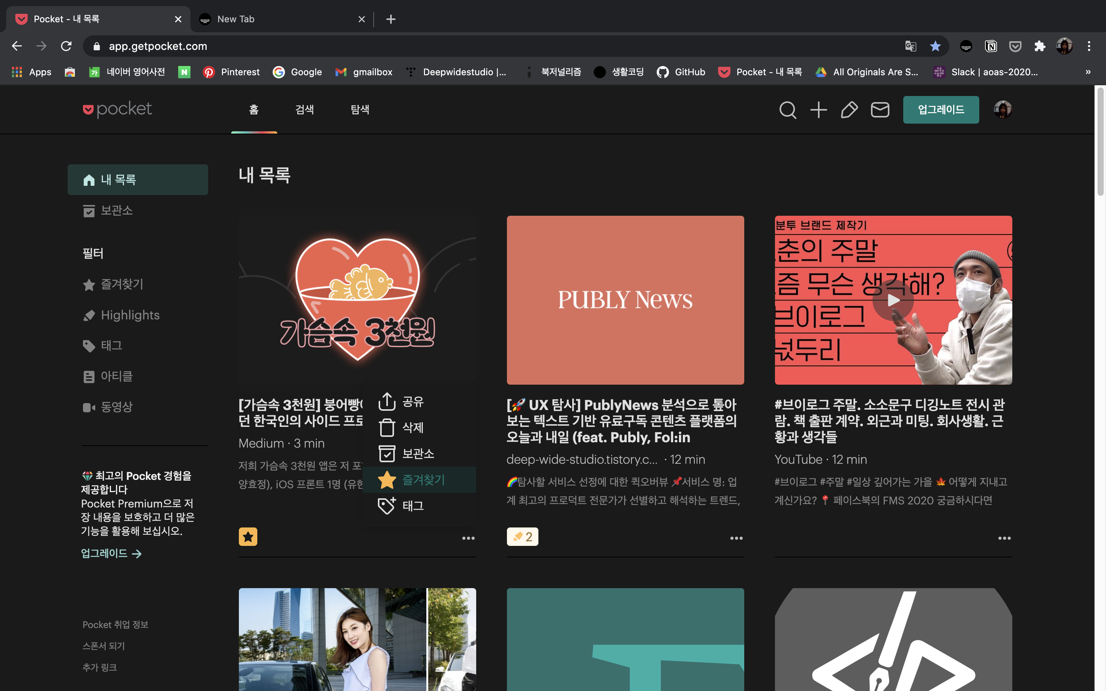The width and height of the screenshot is (1106, 691).
Task: Play the 브이로그 video thumbnail
Action: point(893,300)
